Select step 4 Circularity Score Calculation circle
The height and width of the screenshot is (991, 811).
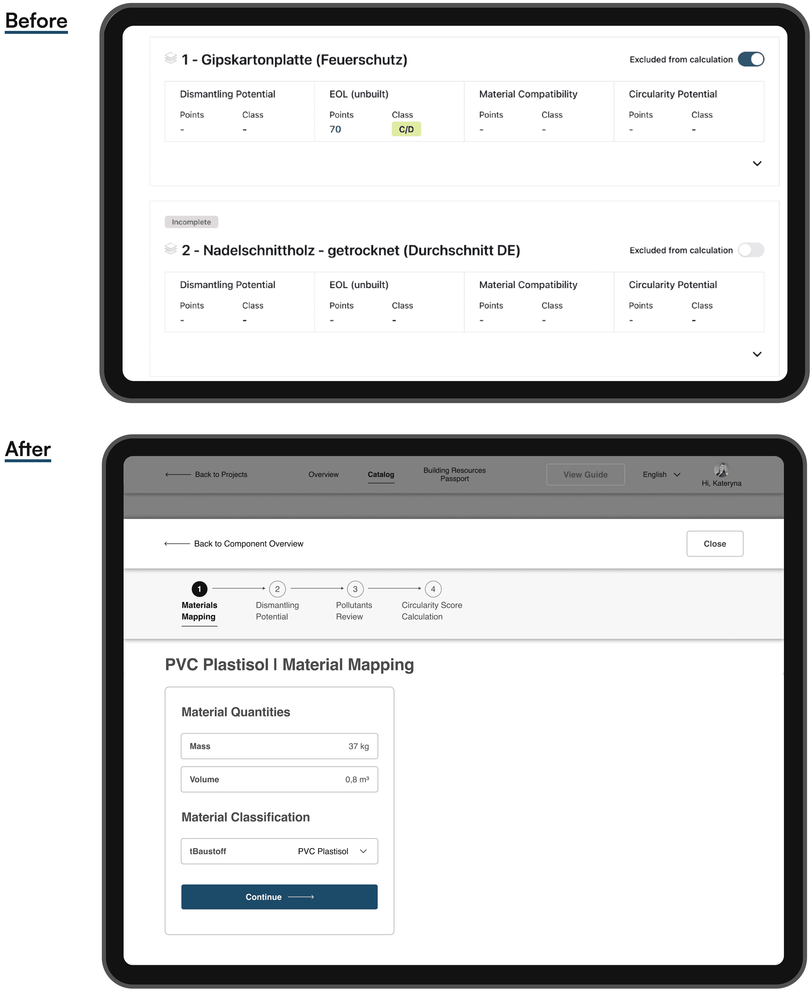pos(433,589)
